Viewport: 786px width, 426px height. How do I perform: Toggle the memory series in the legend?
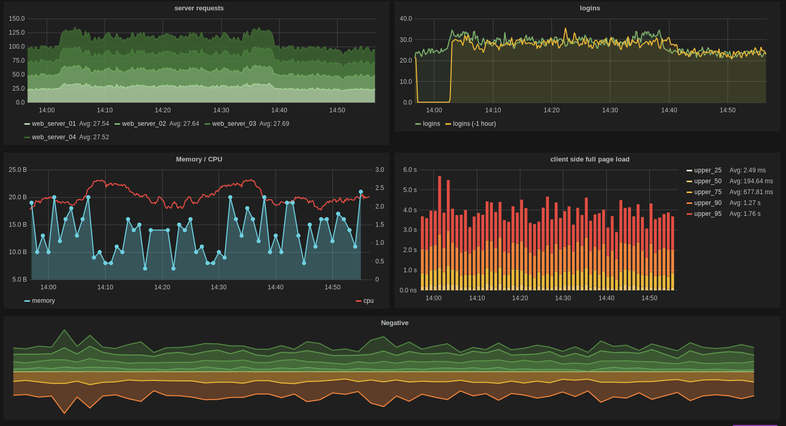tap(43, 300)
